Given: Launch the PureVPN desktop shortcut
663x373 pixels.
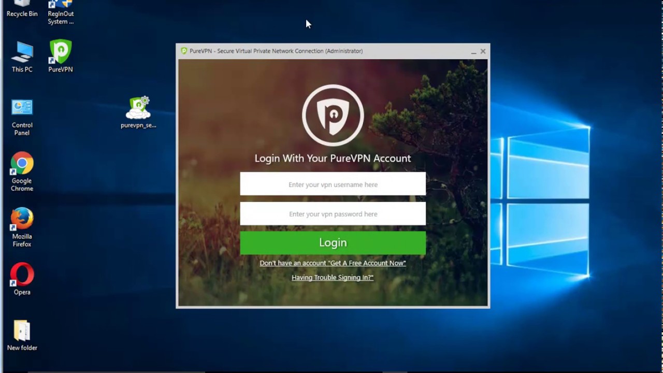Looking at the screenshot, I should pos(61,56).
